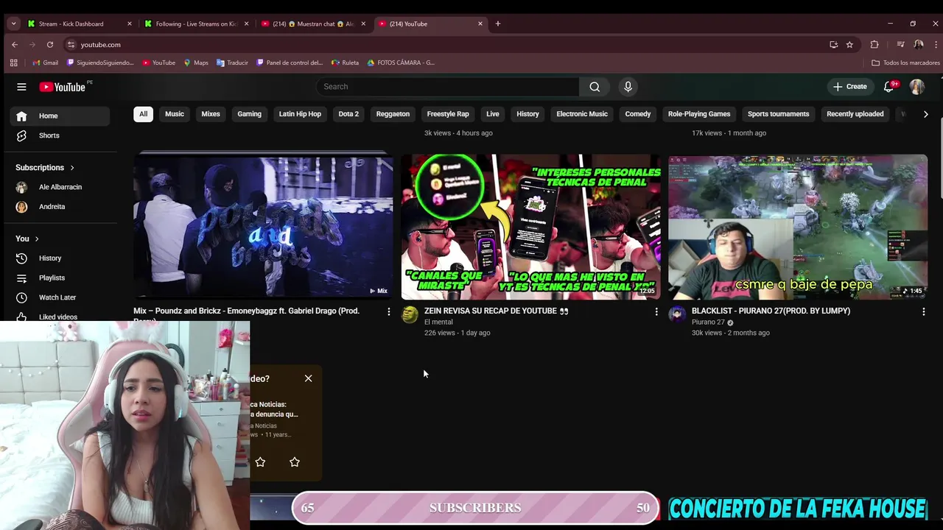This screenshot has width=943, height=530.
Task: Open the browser extensions puzzle icon
Action: click(x=874, y=45)
